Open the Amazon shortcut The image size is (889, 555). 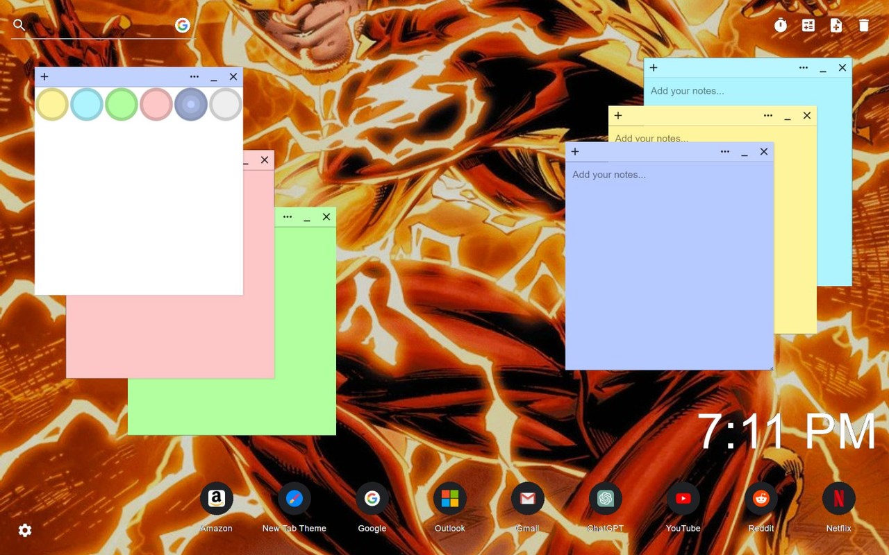point(217,498)
